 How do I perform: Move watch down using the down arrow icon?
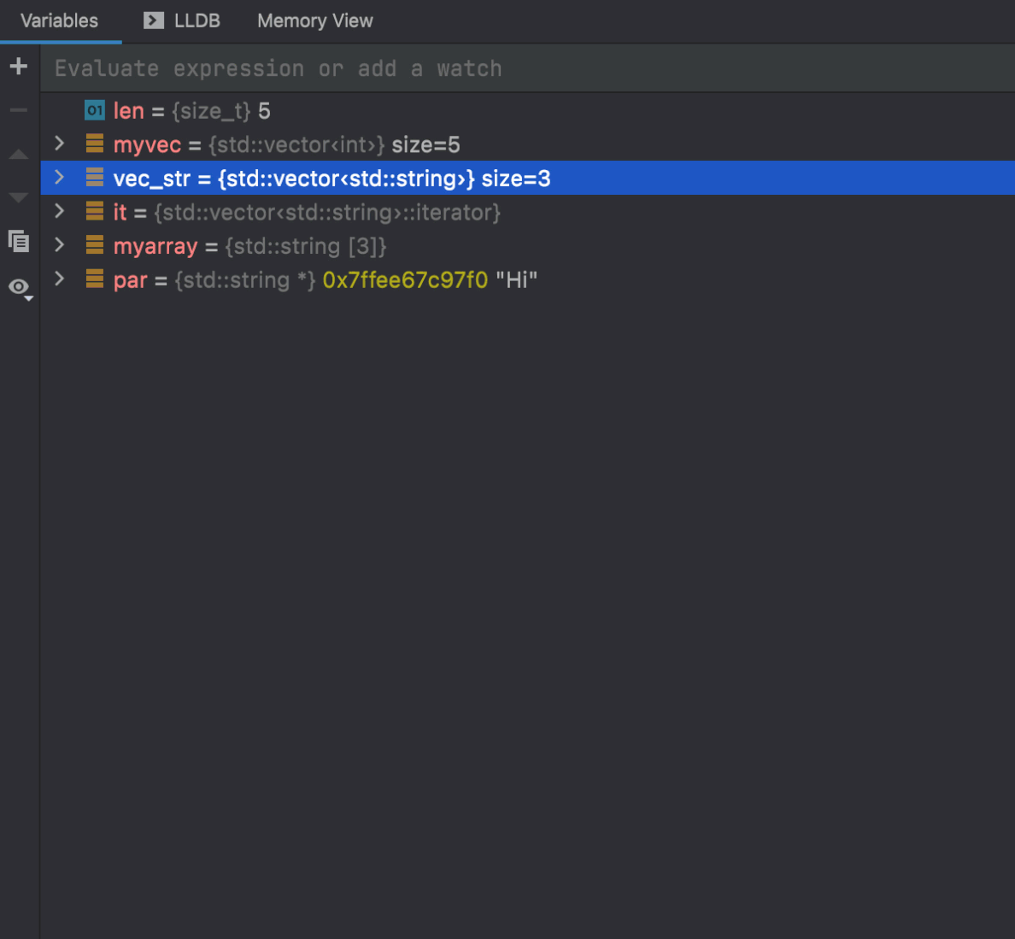point(19,197)
